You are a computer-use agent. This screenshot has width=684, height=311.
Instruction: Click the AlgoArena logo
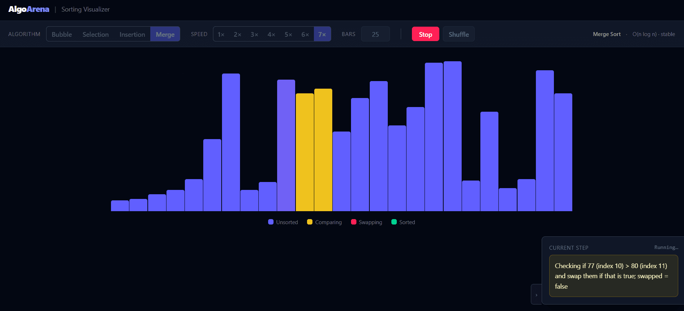coord(29,9)
